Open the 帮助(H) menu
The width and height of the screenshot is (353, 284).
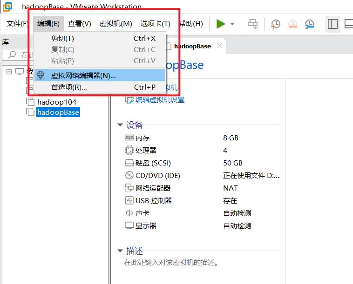click(x=191, y=24)
